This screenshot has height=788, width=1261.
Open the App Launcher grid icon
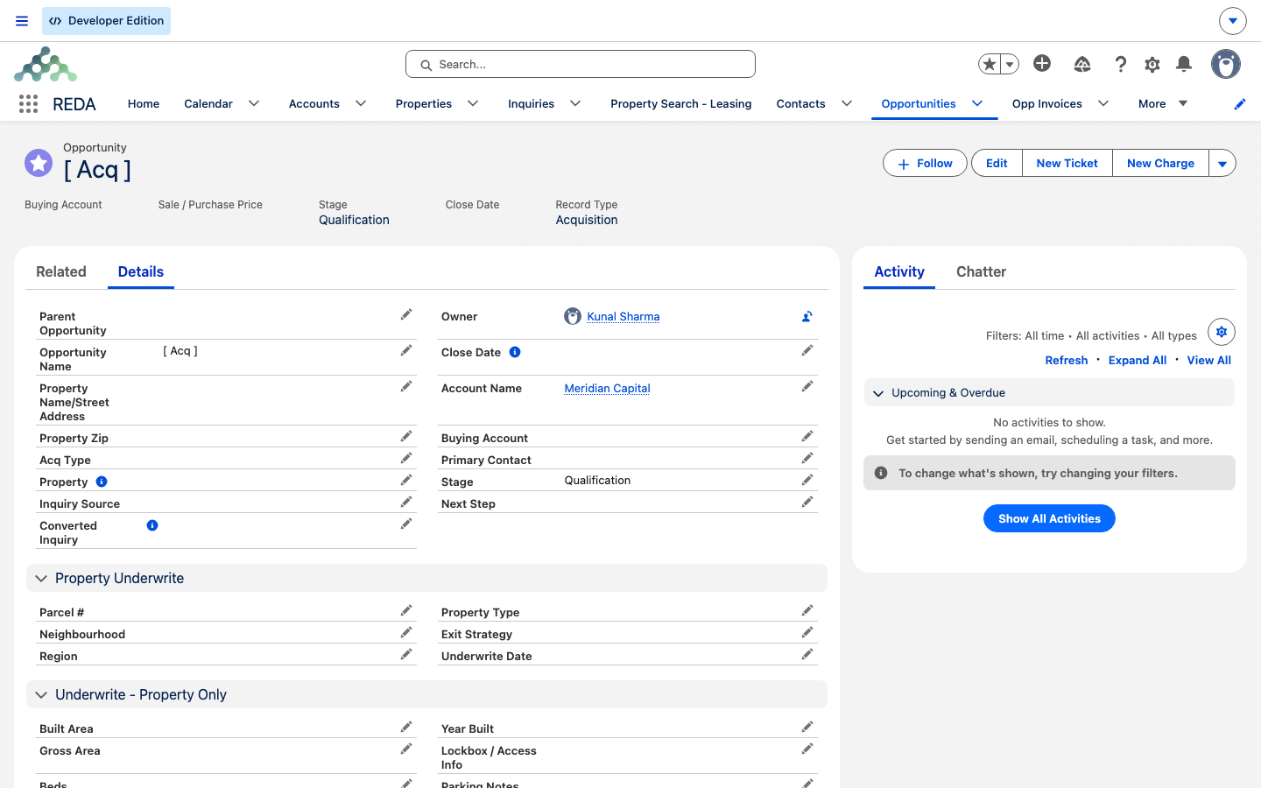pos(28,104)
